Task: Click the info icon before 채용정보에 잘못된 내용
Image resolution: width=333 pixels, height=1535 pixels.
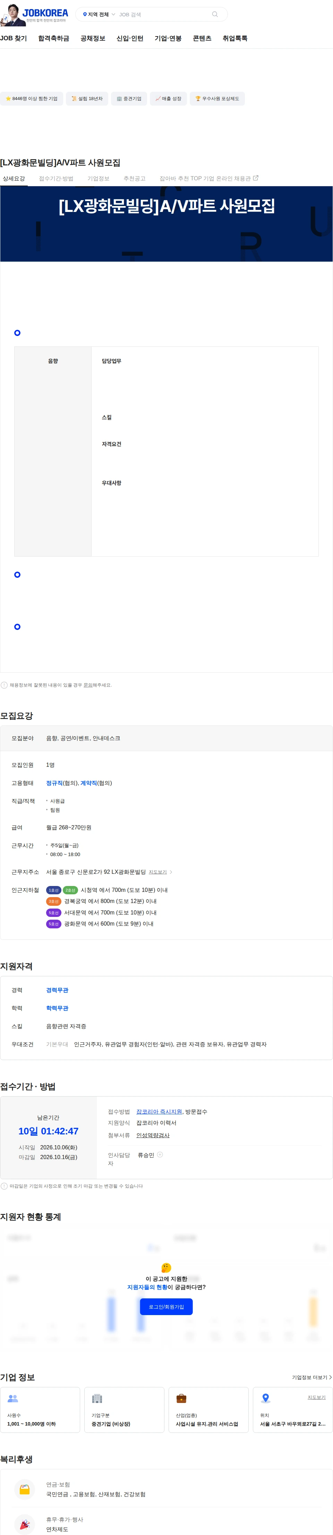Action: point(4,685)
